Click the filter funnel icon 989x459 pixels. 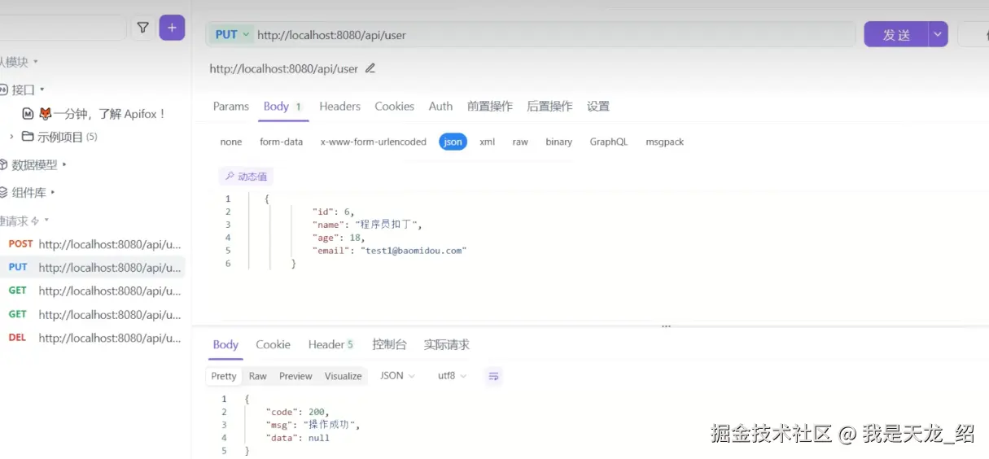pyautogui.click(x=142, y=28)
